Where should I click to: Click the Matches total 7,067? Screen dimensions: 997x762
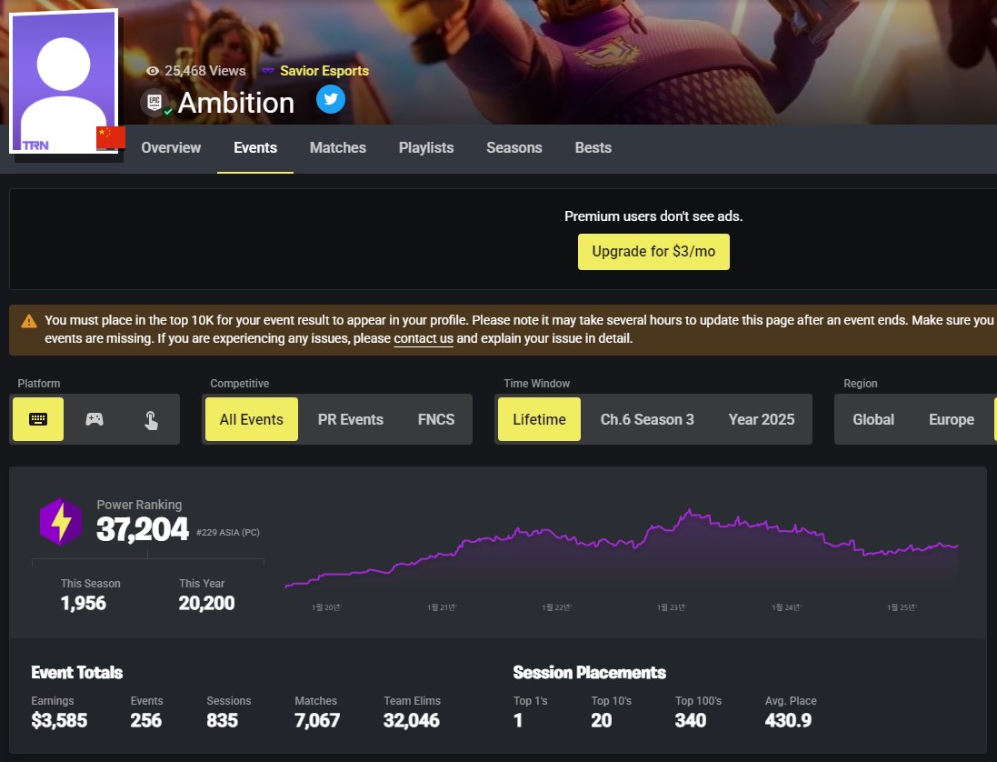point(317,721)
